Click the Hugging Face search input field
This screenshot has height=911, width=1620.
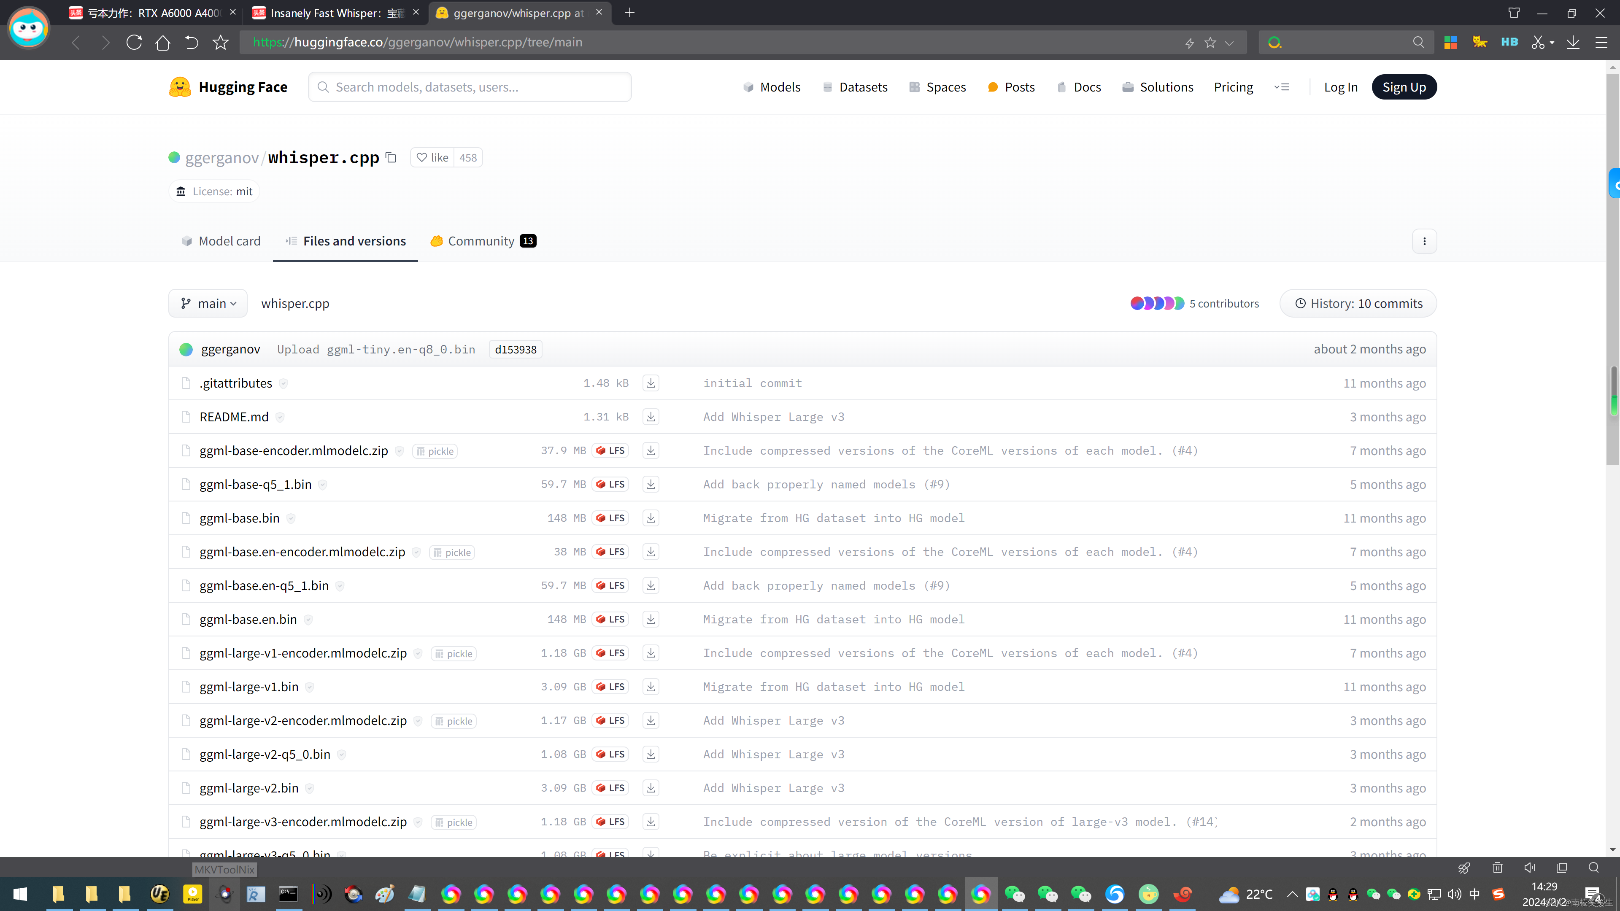[470, 87]
